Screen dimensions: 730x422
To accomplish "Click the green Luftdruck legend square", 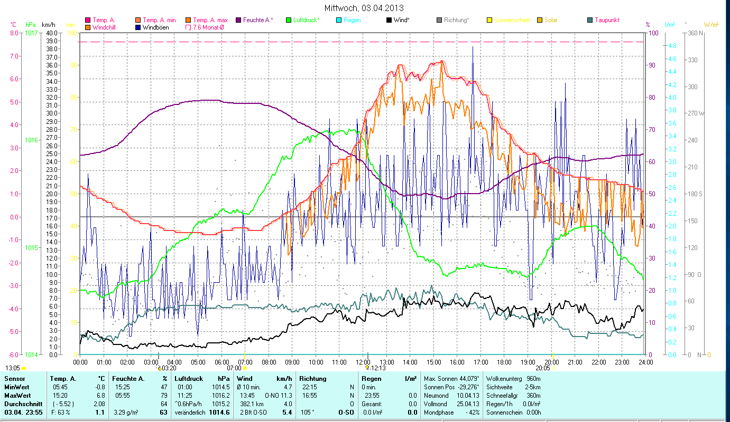I will tap(289, 20).
